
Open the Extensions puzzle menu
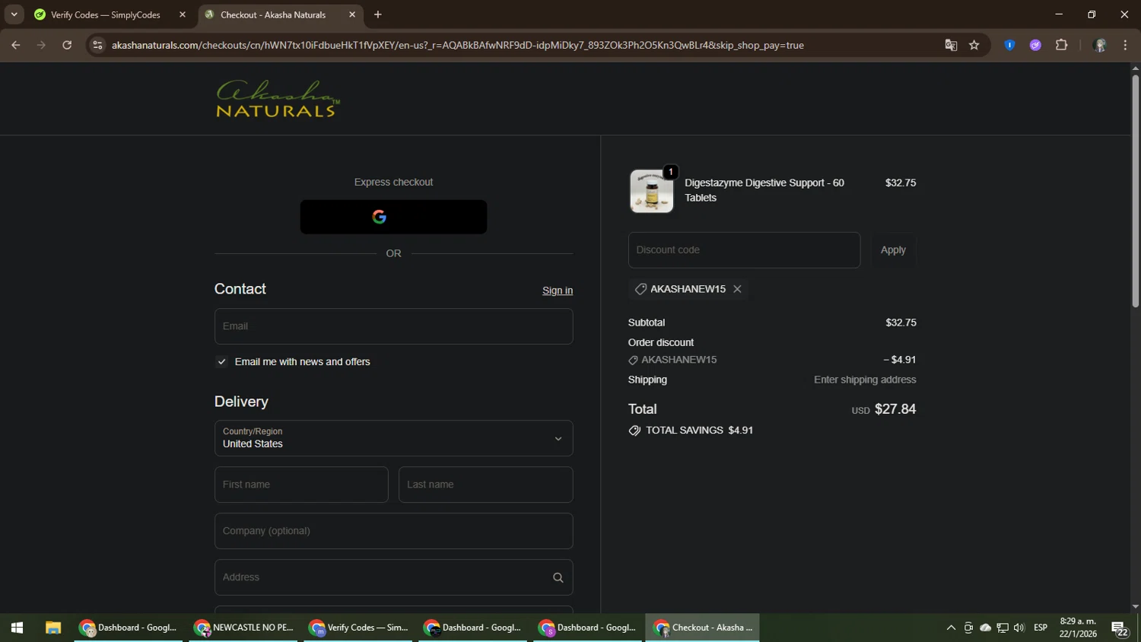pos(1062,45)
